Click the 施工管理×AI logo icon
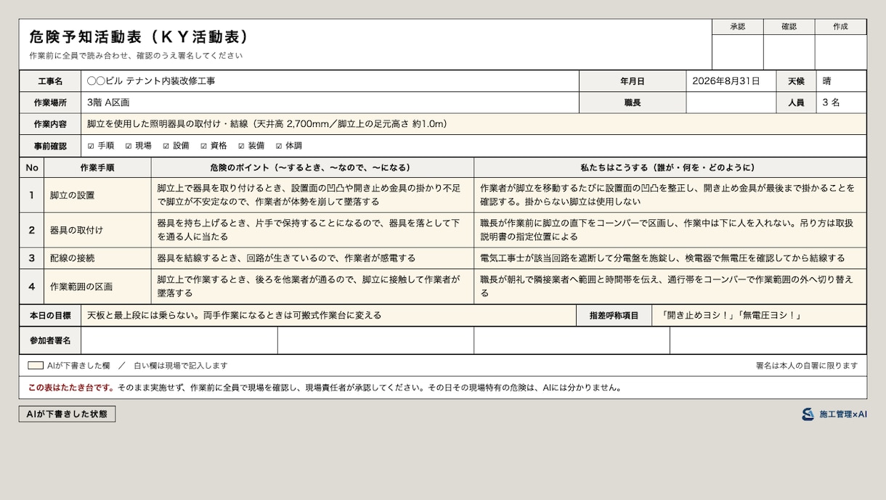Viewport: 886px width, 500px height. [x=808, y=414]
